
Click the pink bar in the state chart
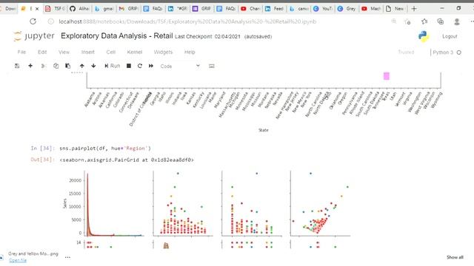(387, 76)
